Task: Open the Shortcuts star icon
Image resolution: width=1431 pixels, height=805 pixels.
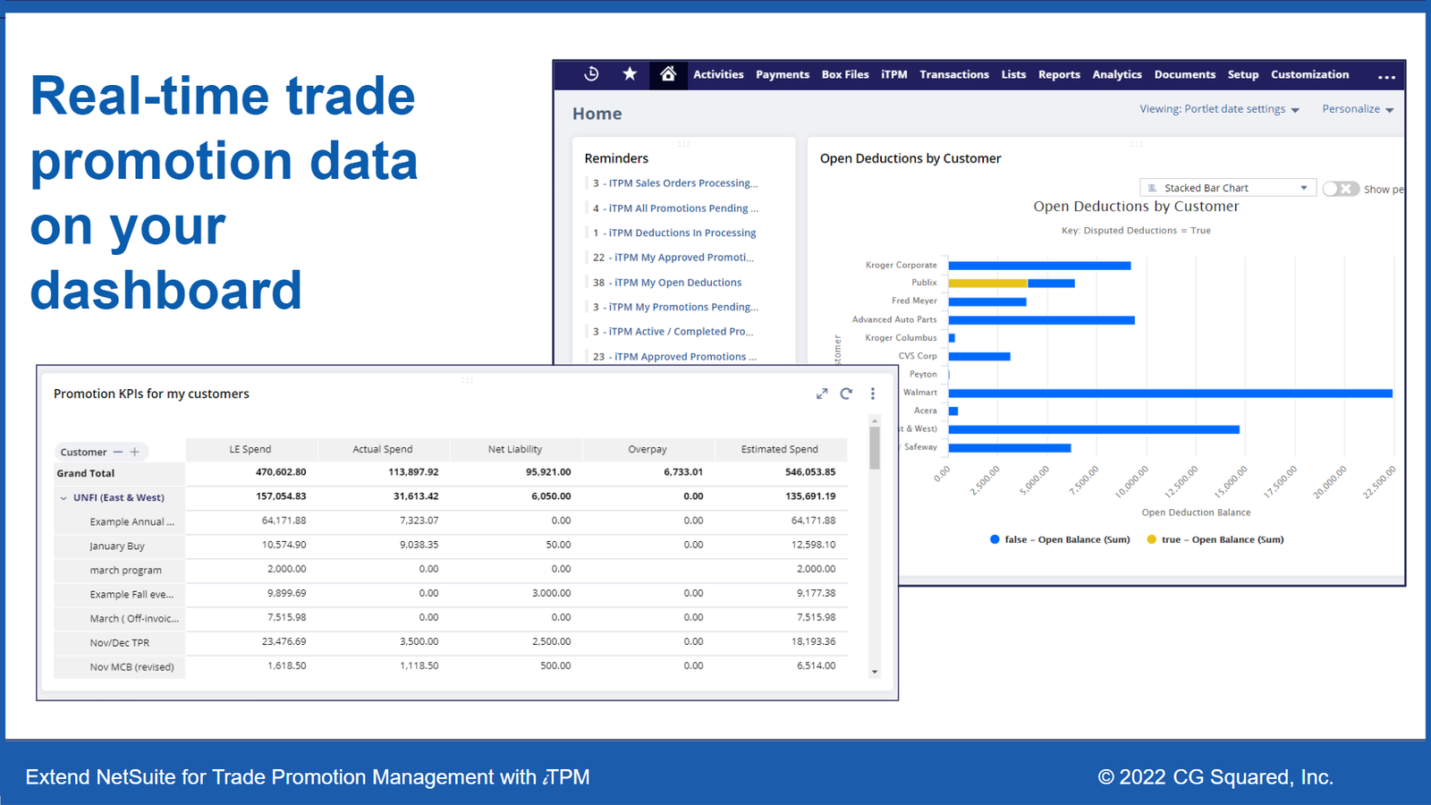Action: pos(630,74)
